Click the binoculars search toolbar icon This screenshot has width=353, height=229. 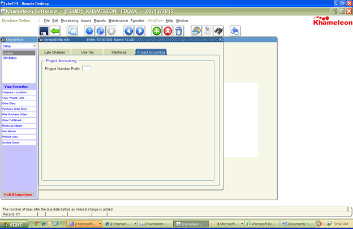[218, 31]
